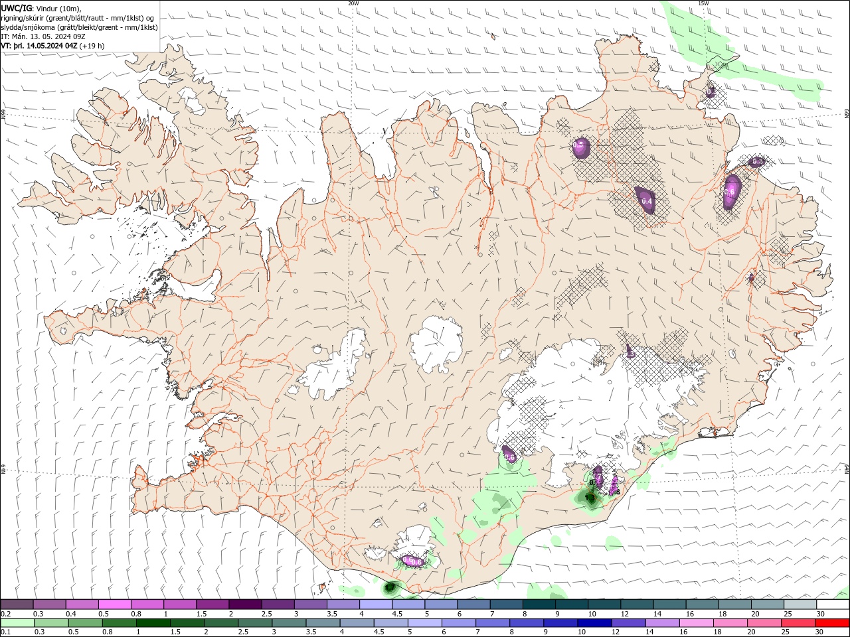Pick lower legend swatch between 14 and 16
The width and height of the screenshot is (850, 637).
point(663,623)
